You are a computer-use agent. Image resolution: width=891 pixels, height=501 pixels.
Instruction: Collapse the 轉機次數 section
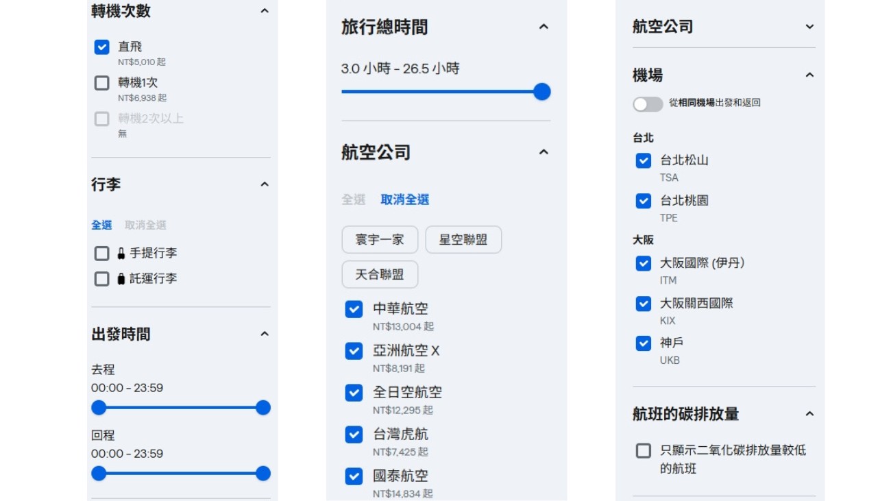[265, 11]
